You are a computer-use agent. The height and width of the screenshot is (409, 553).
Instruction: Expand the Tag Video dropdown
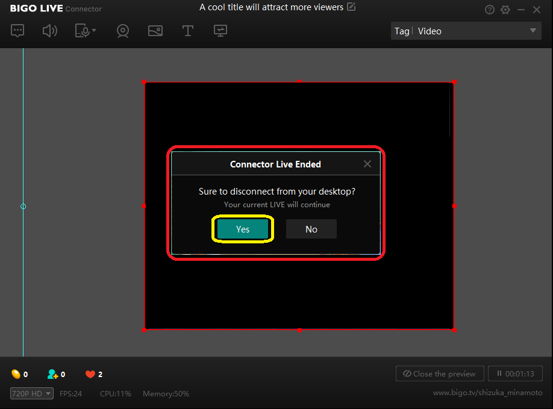tap(533, 31)
